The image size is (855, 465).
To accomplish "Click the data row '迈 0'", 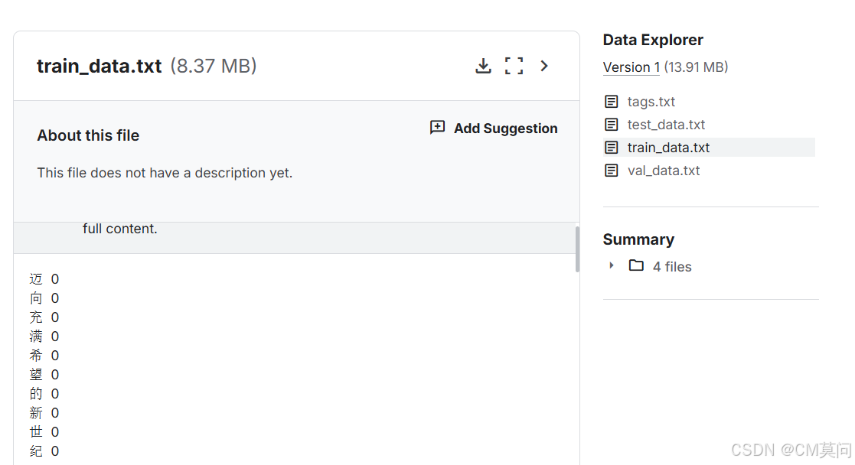I will point(44,279).
